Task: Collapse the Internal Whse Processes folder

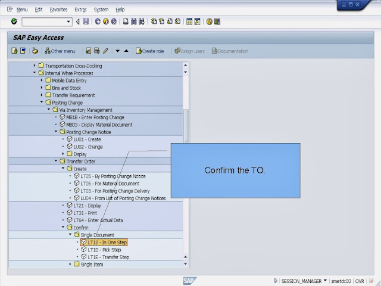Action: coord(35,73)
